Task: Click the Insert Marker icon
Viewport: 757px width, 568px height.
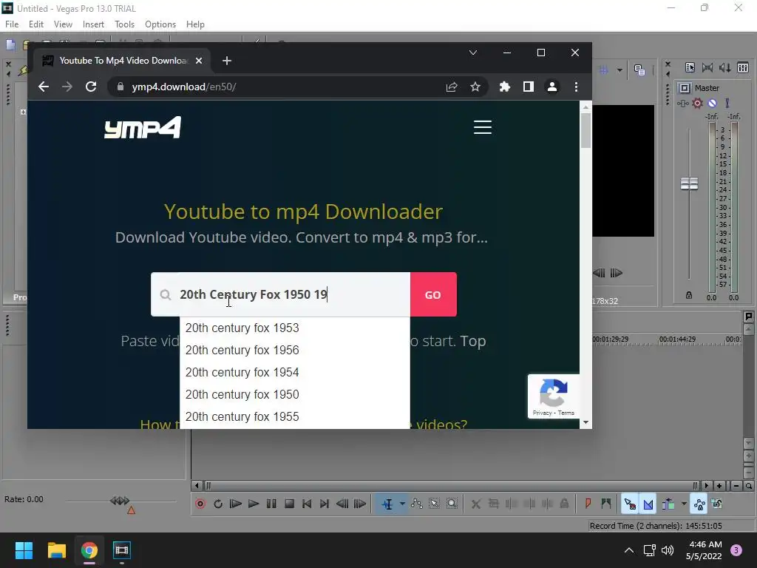Action: coord(588,504)
